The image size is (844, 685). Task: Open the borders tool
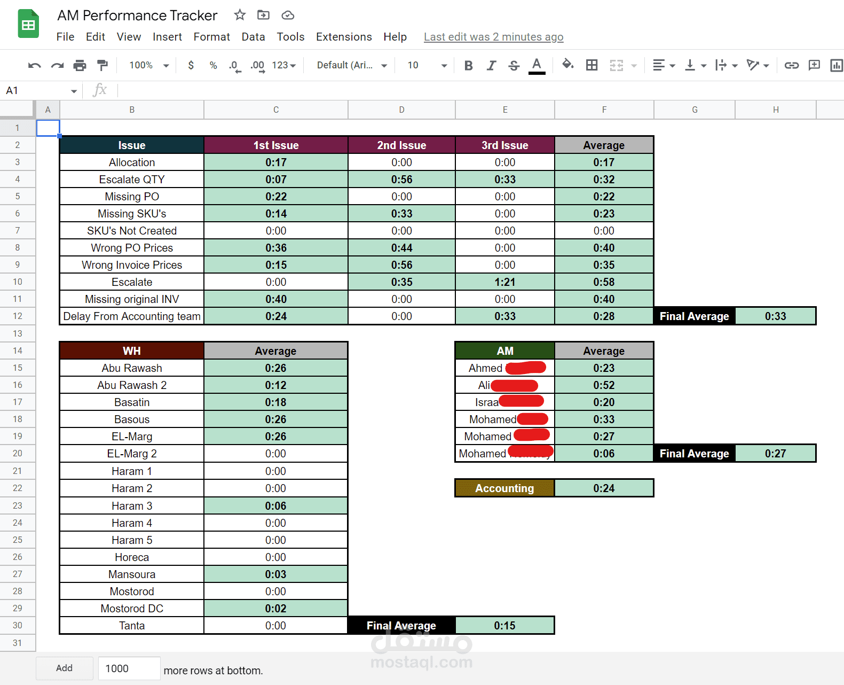click(591, 65)
